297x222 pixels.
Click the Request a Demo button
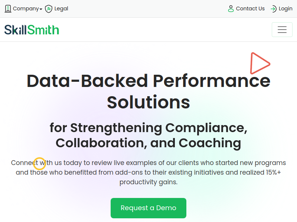[148, 208]
